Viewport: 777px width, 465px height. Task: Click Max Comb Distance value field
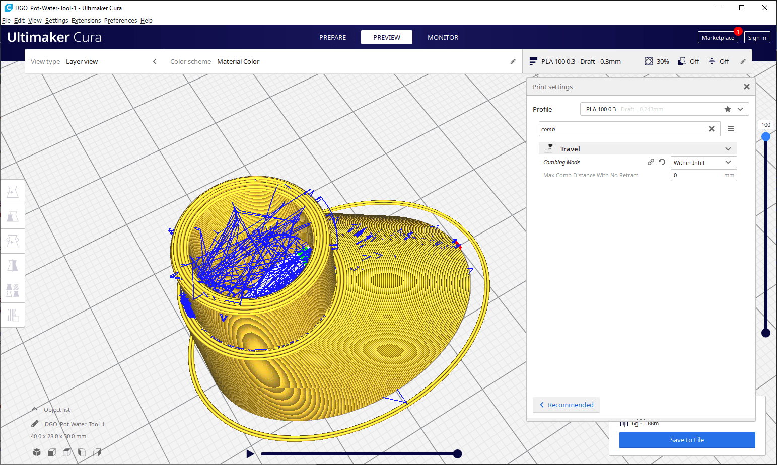click(x=703, y=175)
